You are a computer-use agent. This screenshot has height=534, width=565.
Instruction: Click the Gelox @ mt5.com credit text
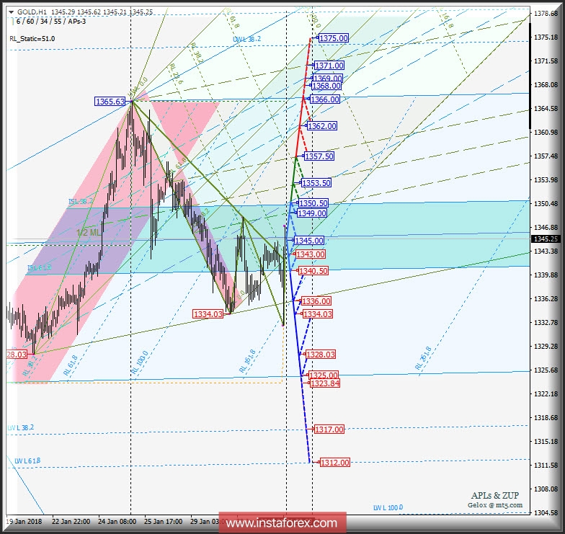click(495, 505)
